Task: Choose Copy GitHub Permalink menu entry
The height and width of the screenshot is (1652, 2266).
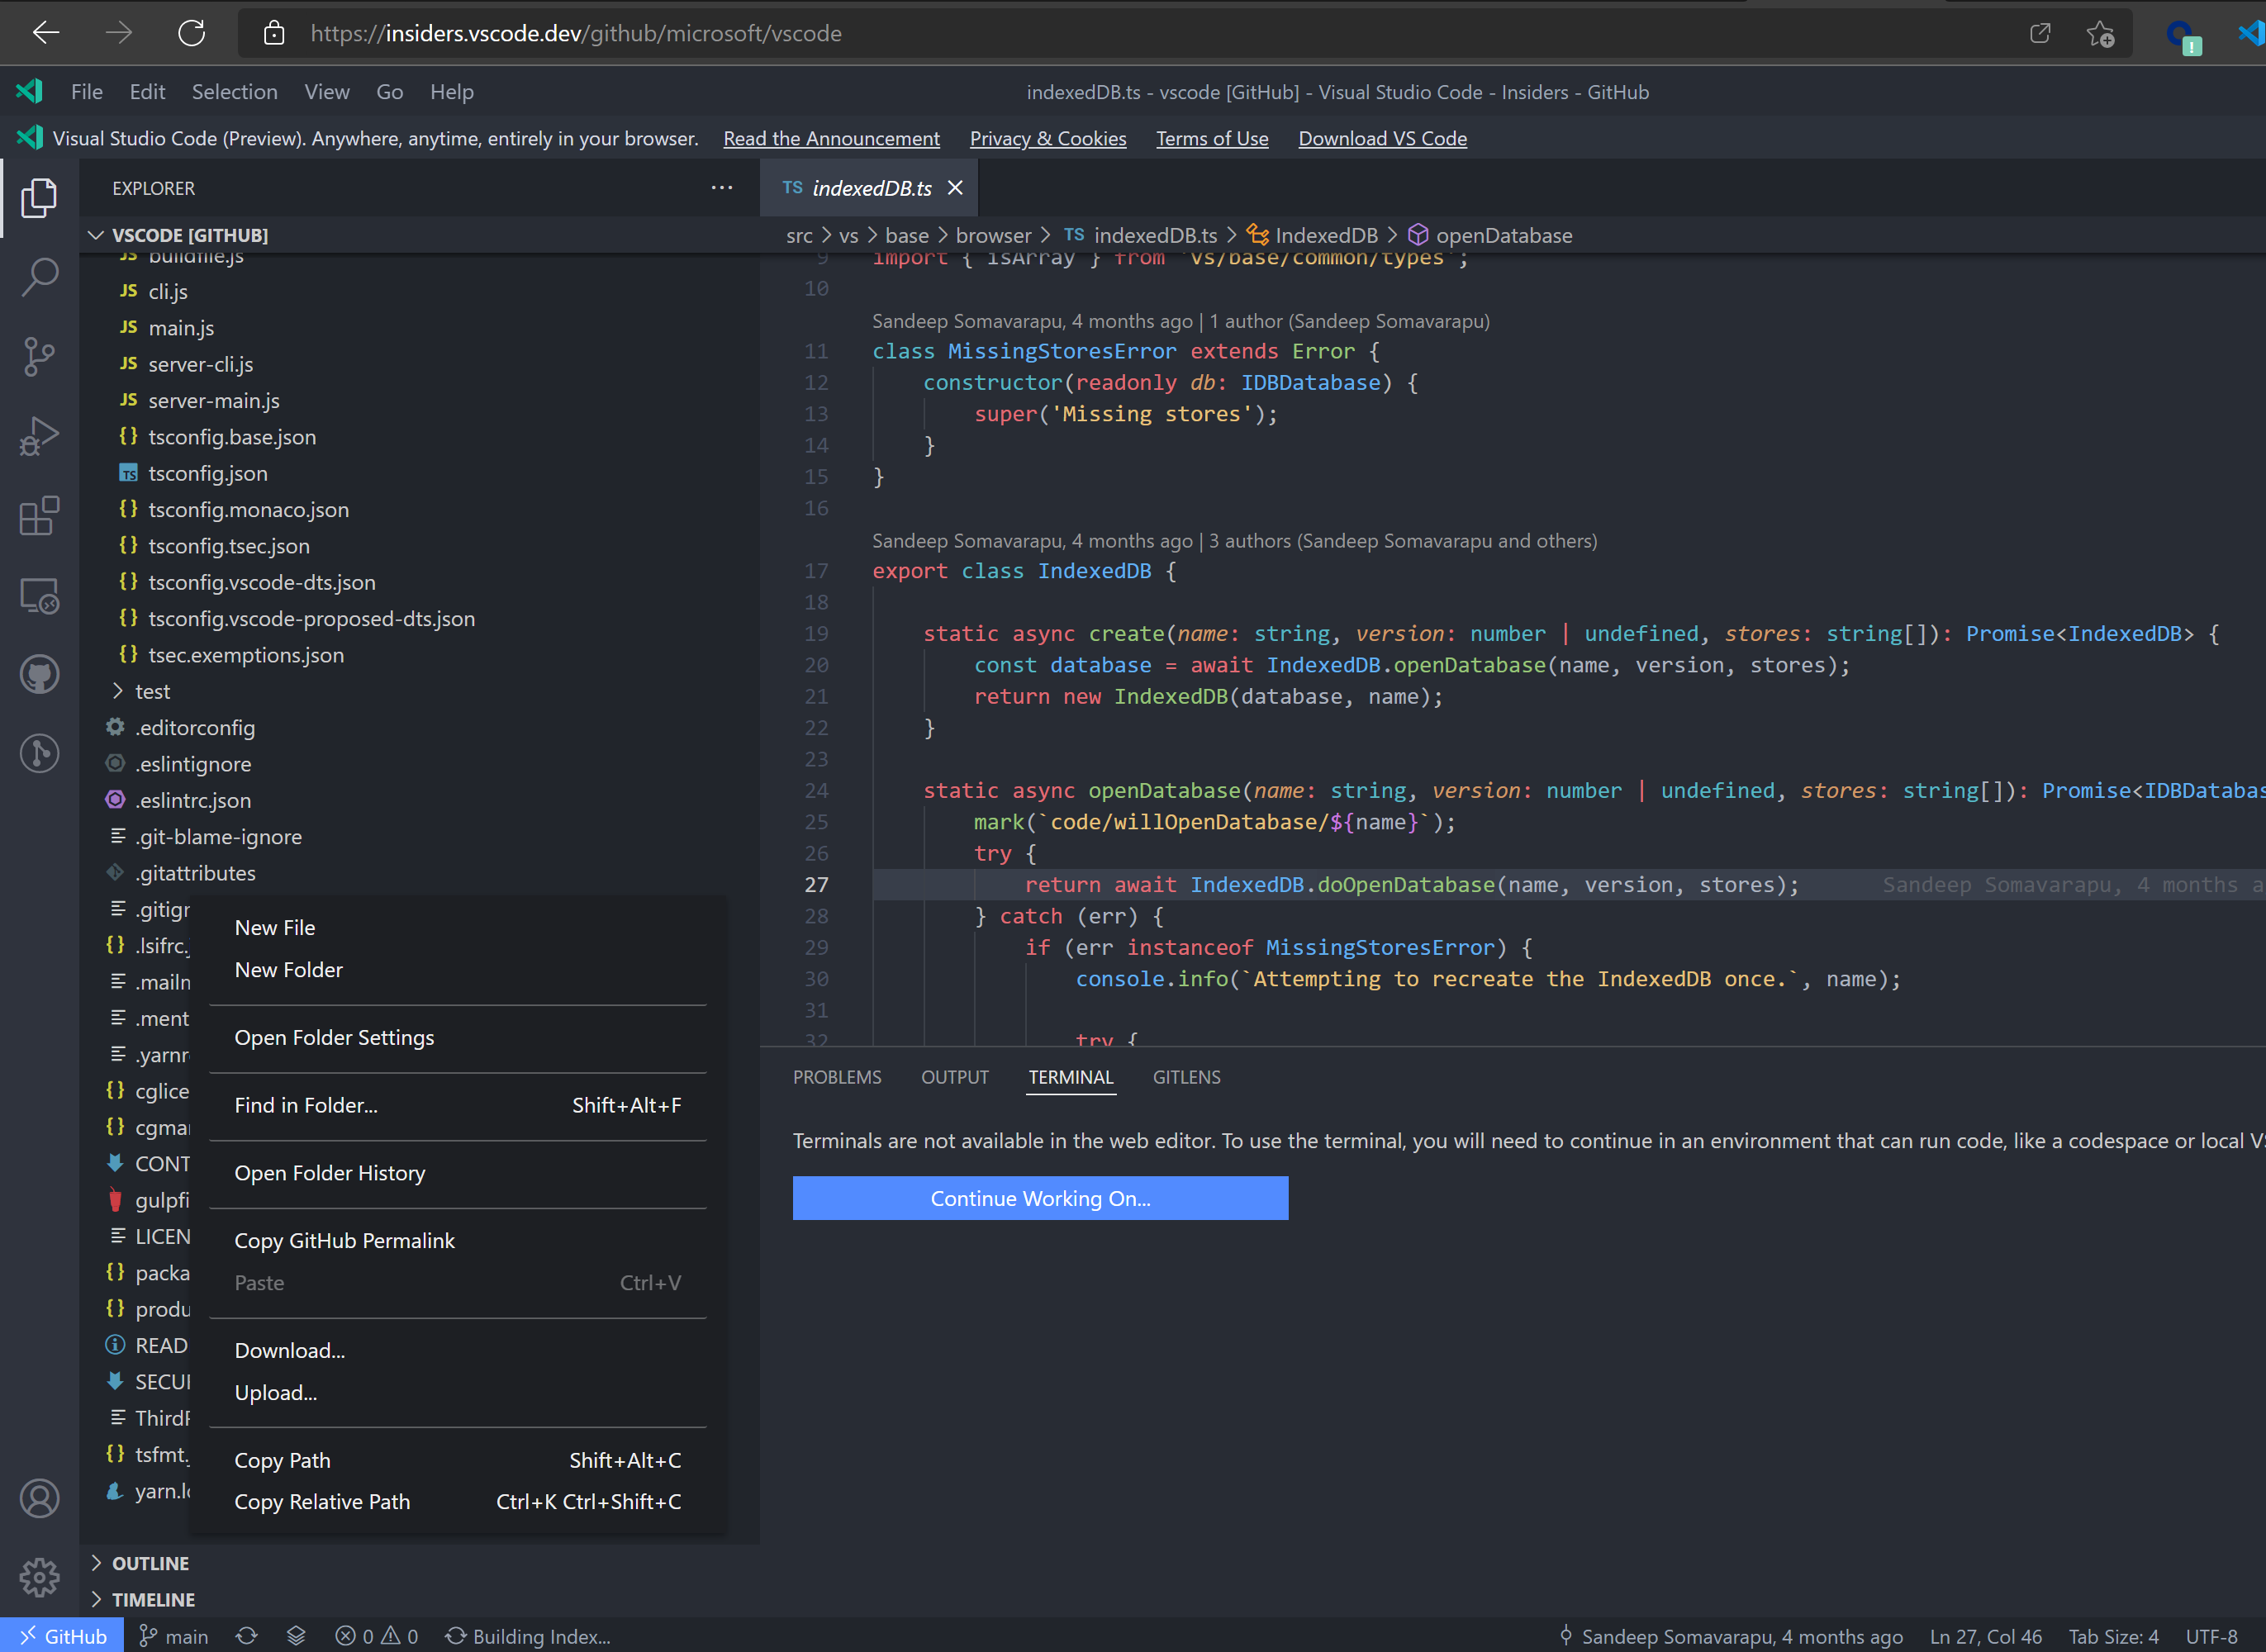Action: (344, 1240)
